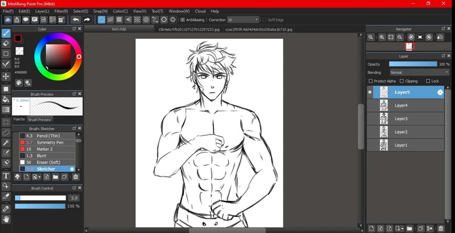Image resolution: width=455 pixels, height=233 pixels.
Task: Toggle Sketcher brush settings gear
Action: tap(72, 169)
